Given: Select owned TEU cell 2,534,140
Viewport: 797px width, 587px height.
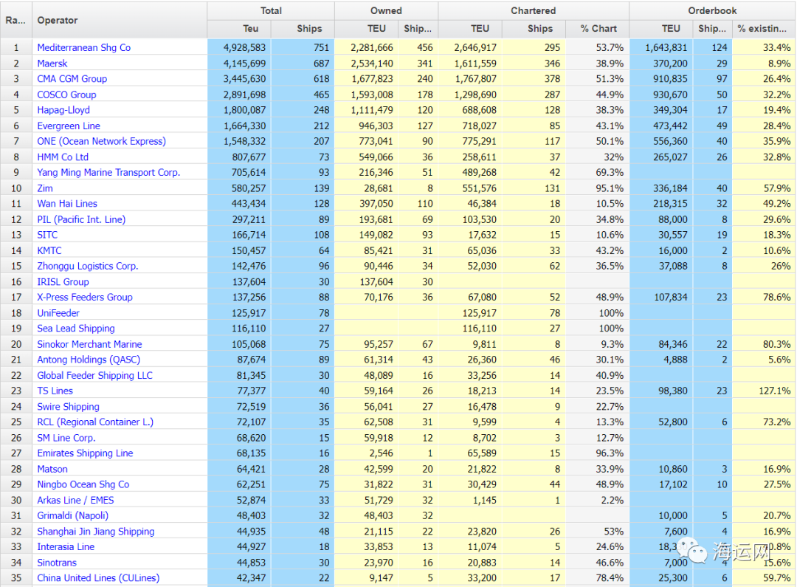Looking at the screenshot, I should pos(366,63).
